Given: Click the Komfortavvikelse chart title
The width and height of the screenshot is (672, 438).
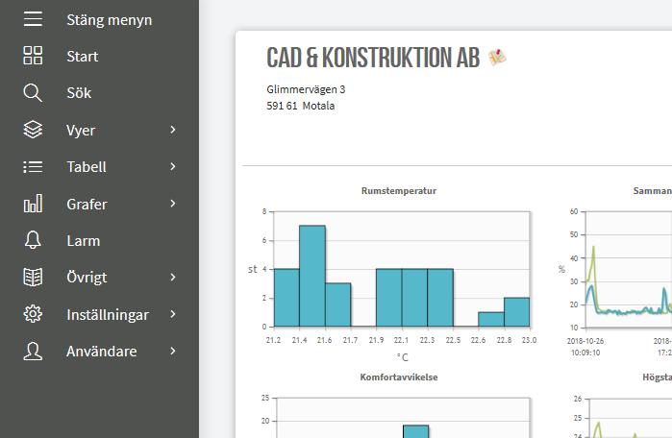Looking at the screenshot, I should tap(399, 377).
